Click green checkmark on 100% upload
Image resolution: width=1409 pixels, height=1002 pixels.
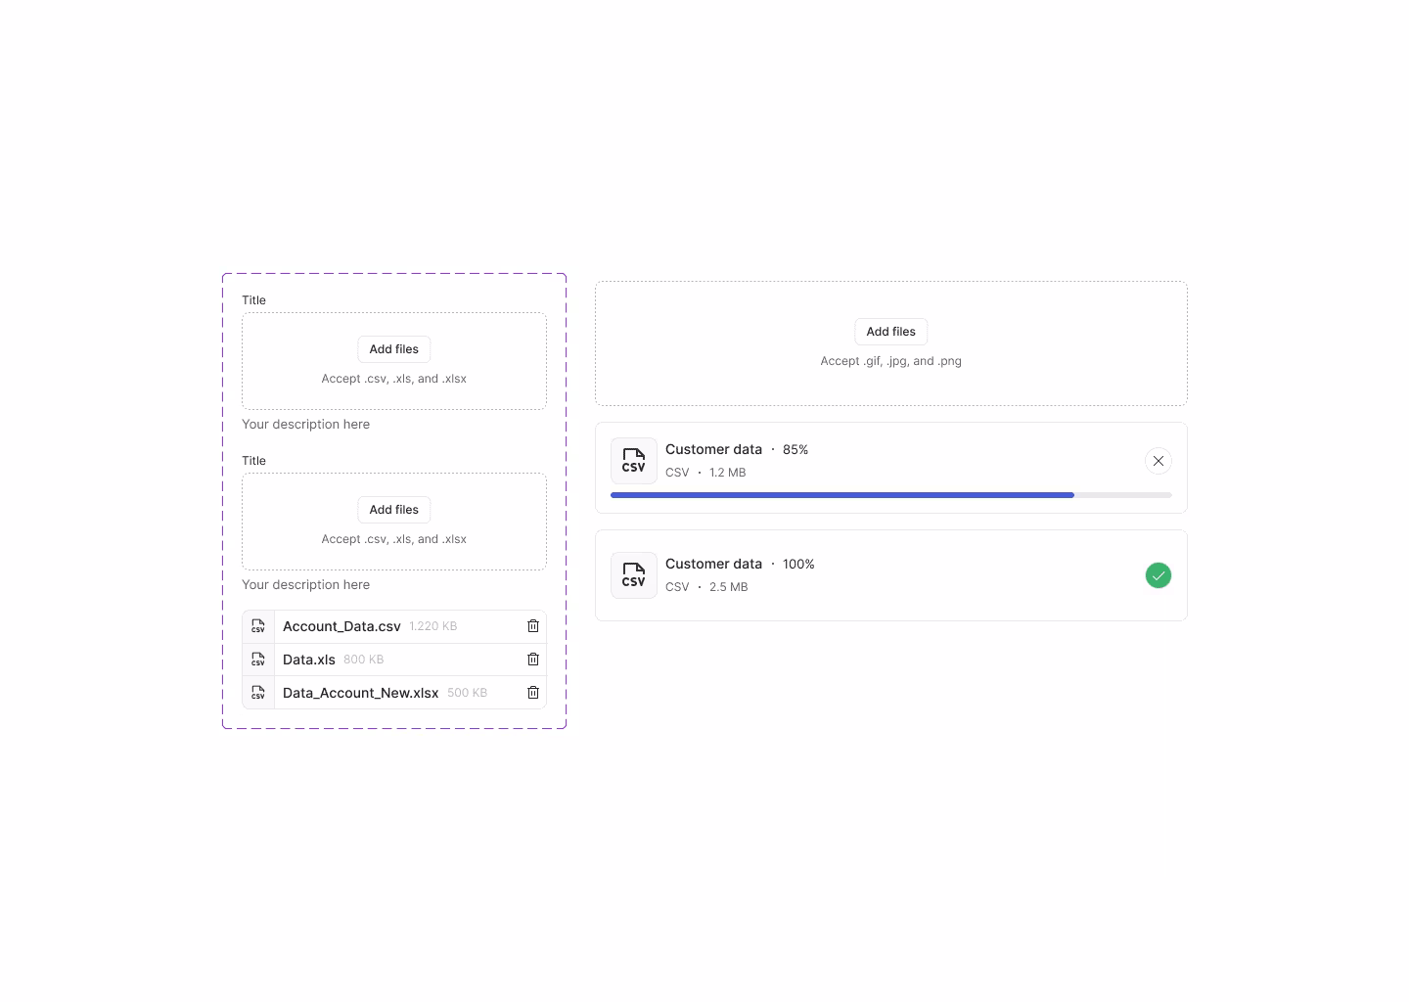point(1159,575)
